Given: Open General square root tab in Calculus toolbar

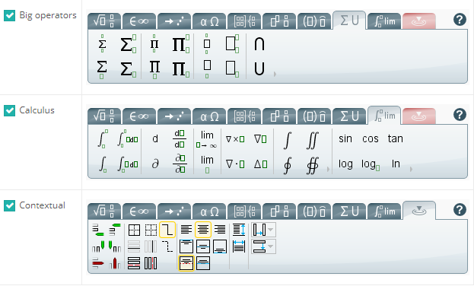Looking at the screenshot, I should tap(104, 116).
